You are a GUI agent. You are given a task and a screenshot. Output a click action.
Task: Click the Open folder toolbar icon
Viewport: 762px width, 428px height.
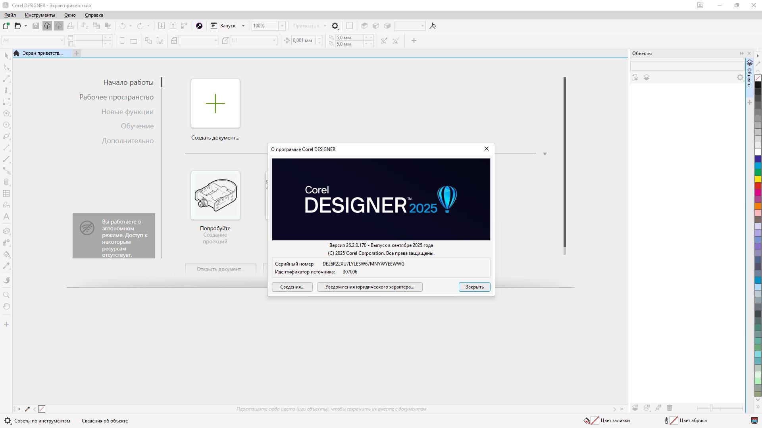pos(17,26)
